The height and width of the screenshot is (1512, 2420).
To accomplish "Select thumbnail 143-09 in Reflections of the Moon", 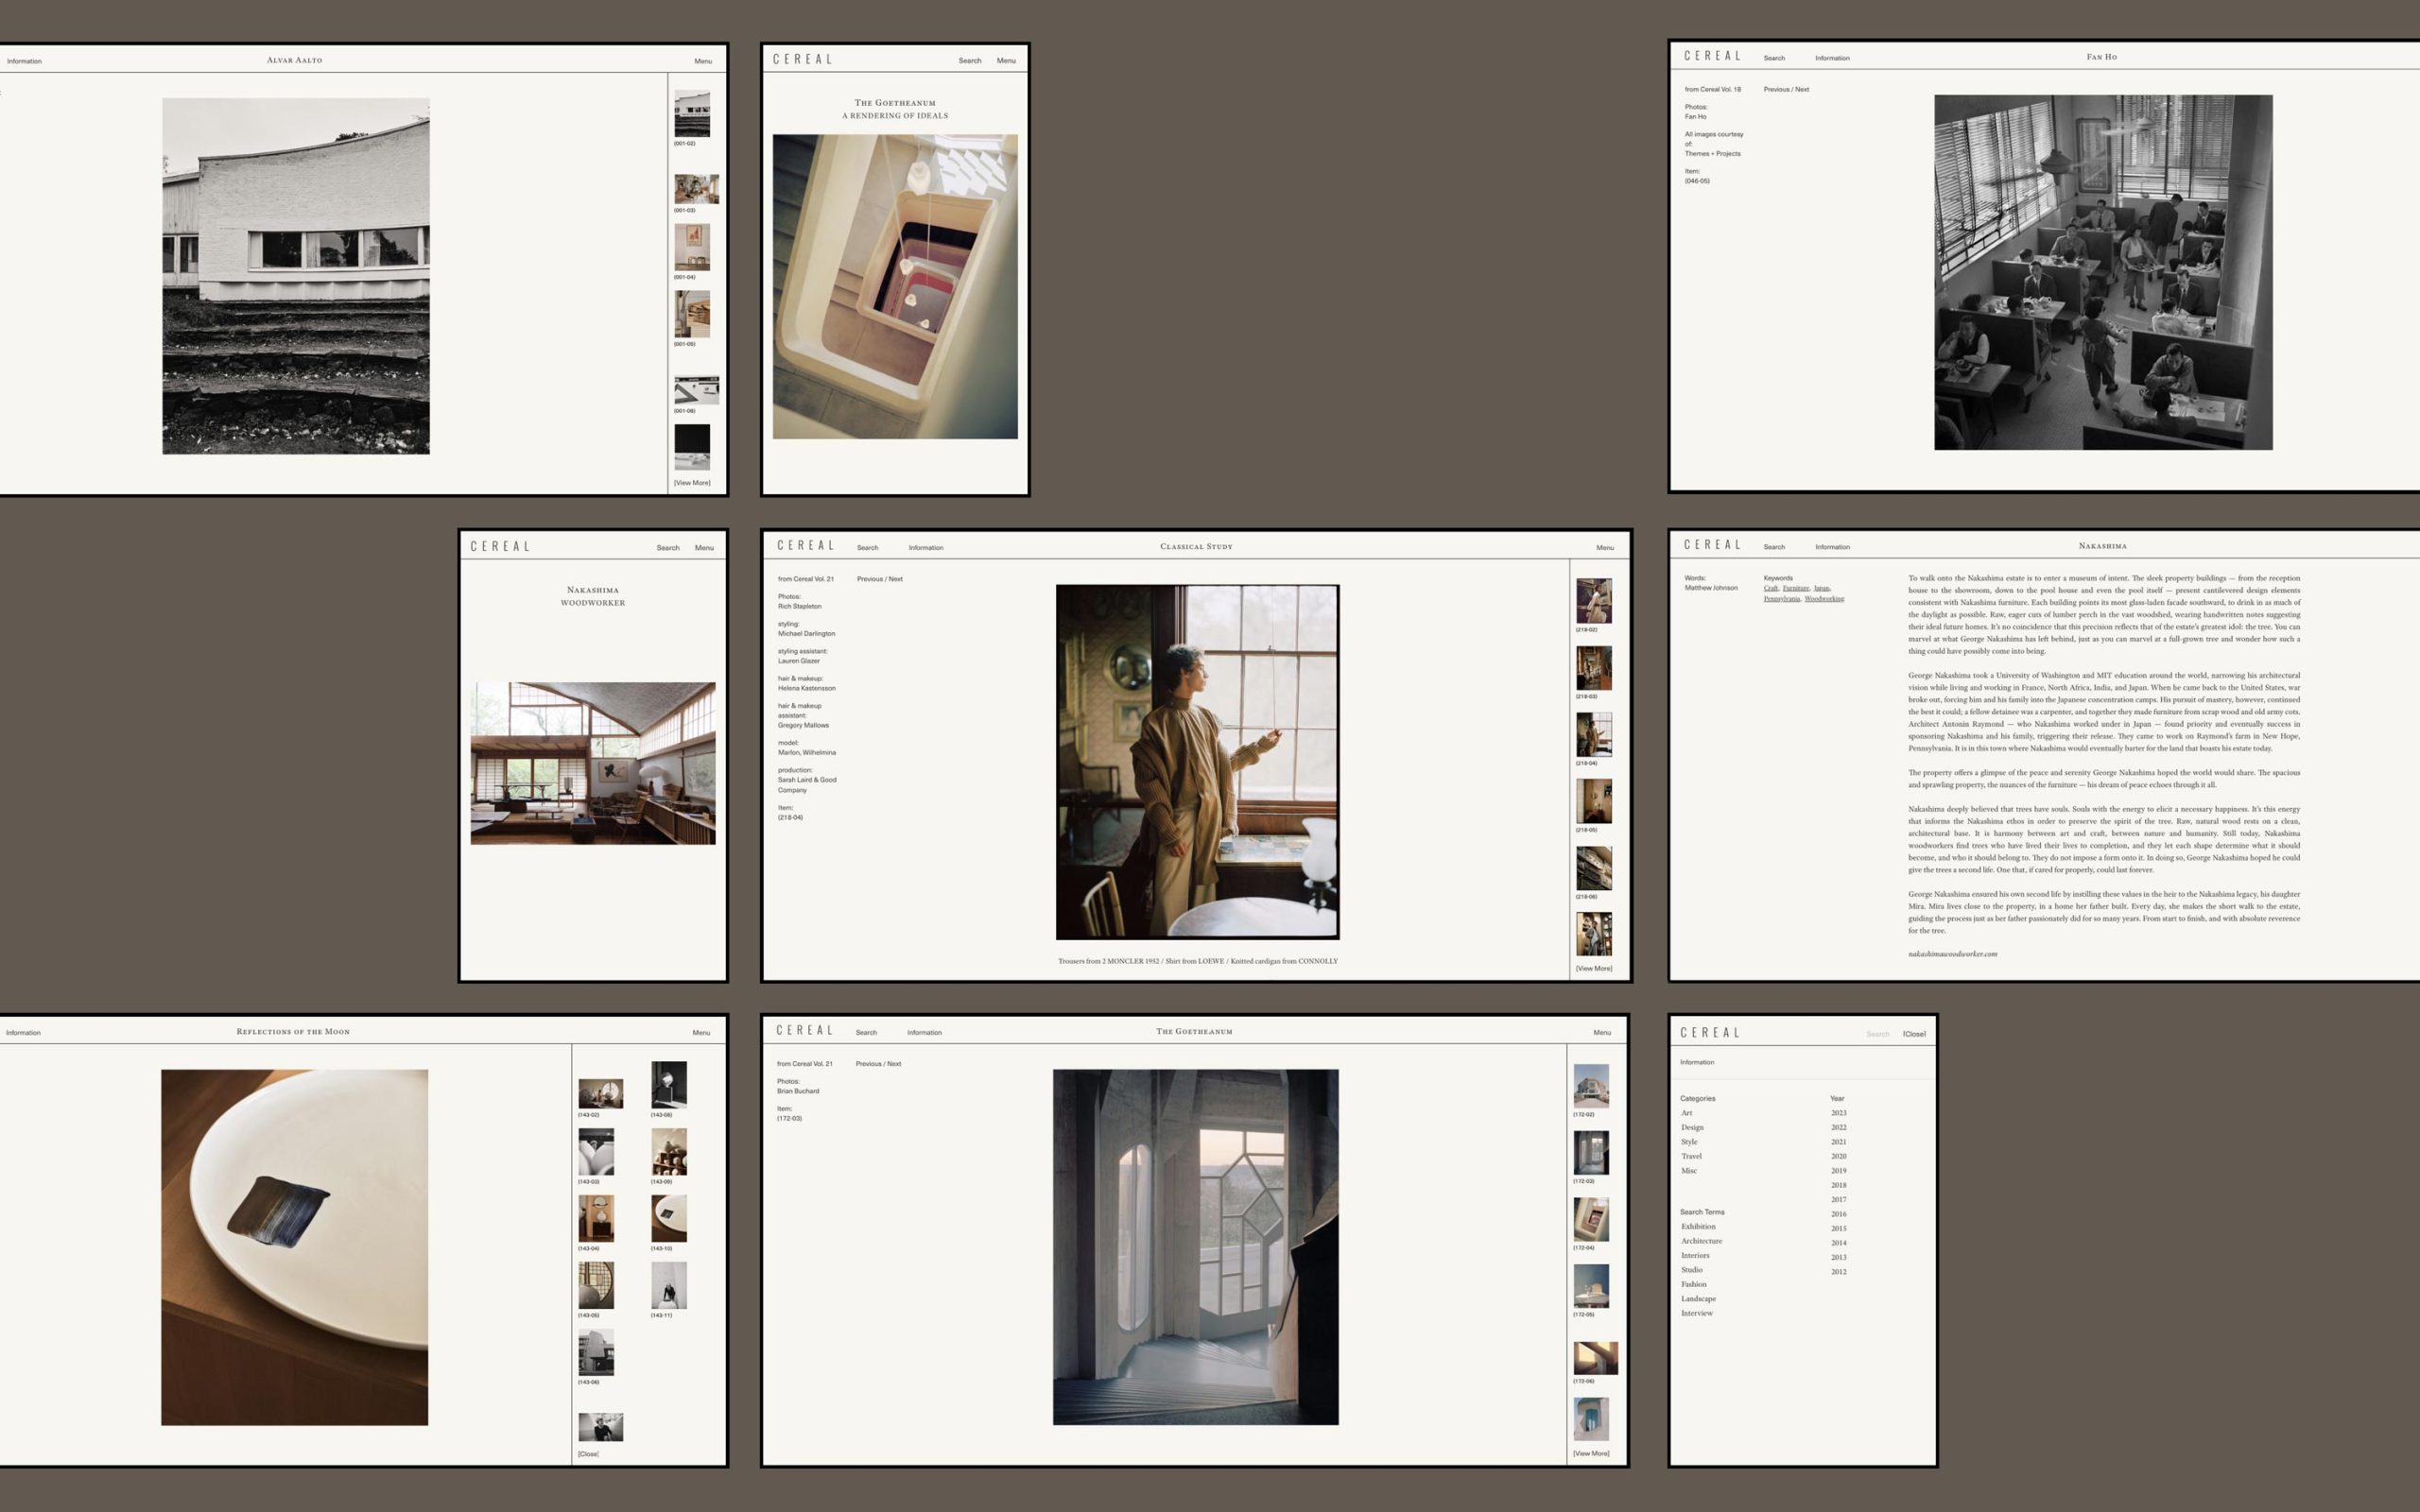I will 668,1151.
